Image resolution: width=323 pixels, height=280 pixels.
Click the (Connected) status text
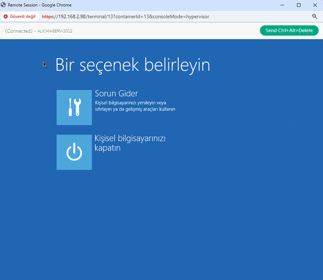click(x=19, y=31)
